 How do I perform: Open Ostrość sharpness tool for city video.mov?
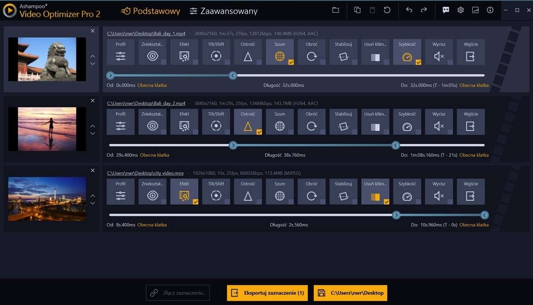point(248,191)
